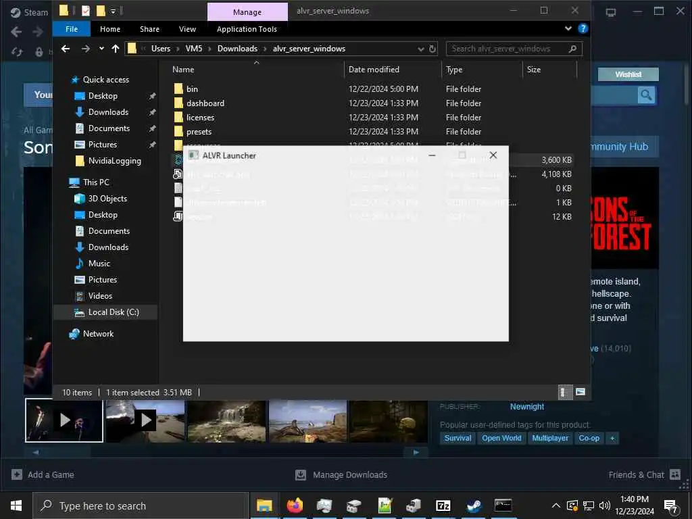The width and height of the screenshot is (692, 519).
Task: Open the Newnight publisher link
Action: pyautogui.click(x=527, y=407)
